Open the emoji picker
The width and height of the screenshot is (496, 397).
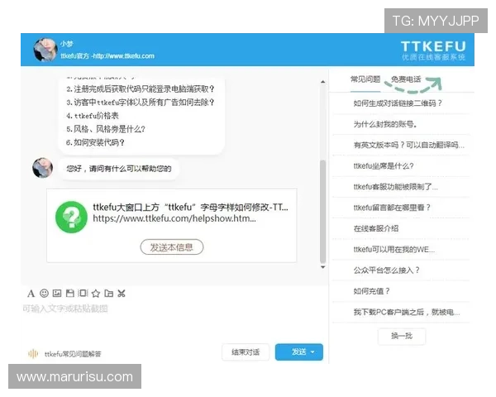(44, 294)
